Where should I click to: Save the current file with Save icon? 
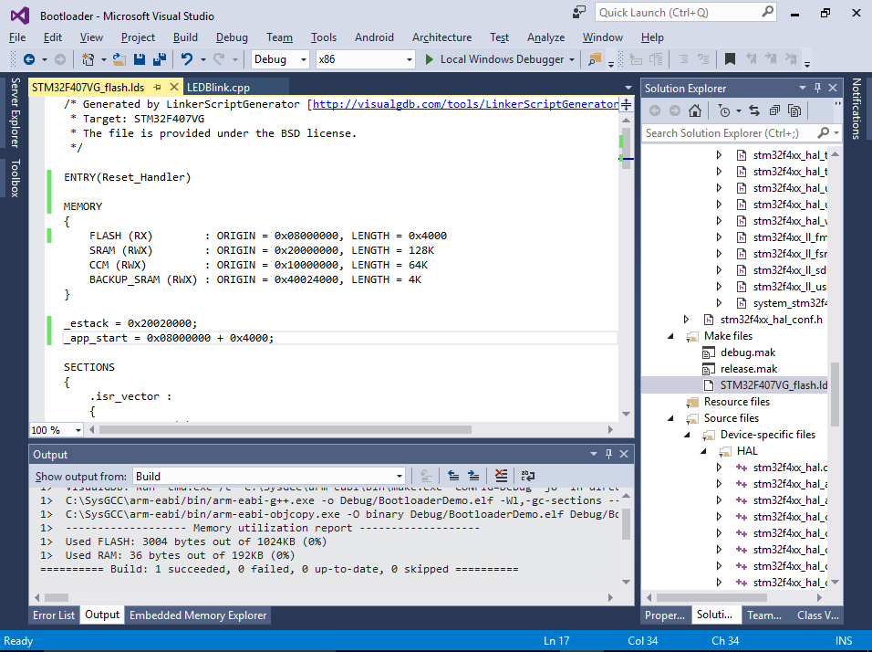point(140,59)
